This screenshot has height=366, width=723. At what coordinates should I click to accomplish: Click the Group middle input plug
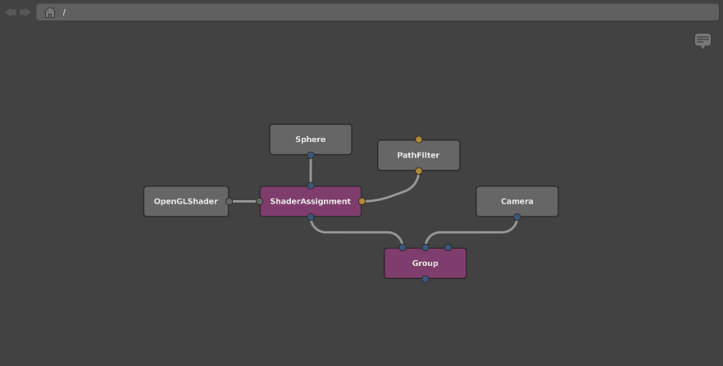pos(425,247)
